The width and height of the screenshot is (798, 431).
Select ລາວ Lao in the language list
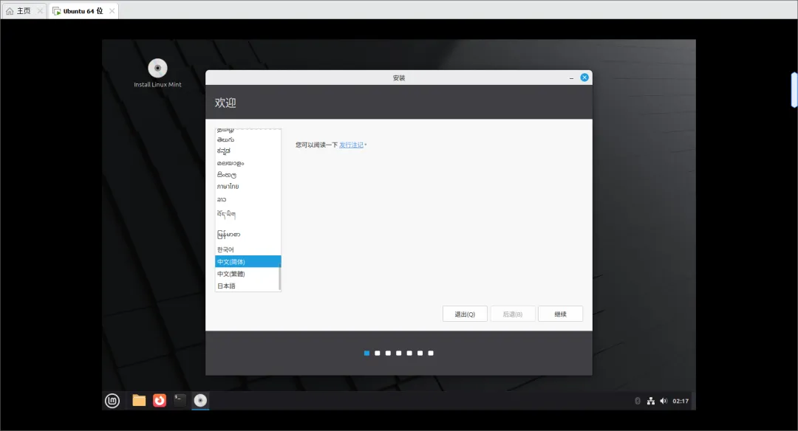pos(248,199)
